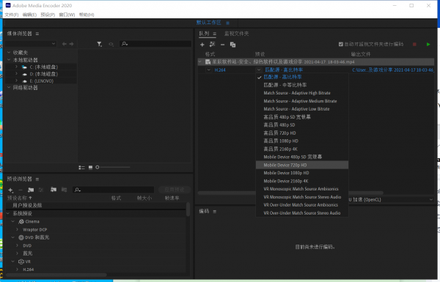Collapse the 系统预设 system presets group
Image resolution: width=440 pixels, height=282 pixels.
(x=8, y=214)
